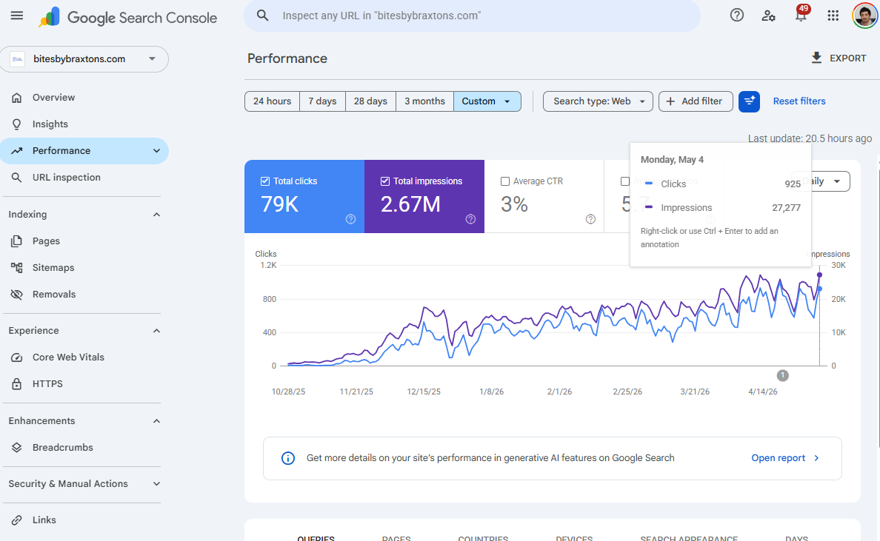
Task: Click the Total impressions help icon
Action: coord(471,219)
